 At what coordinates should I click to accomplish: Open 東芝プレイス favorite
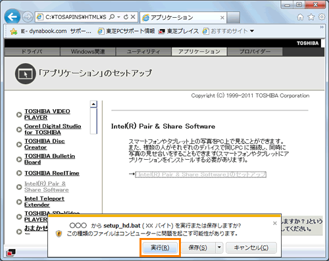point(178,31)
